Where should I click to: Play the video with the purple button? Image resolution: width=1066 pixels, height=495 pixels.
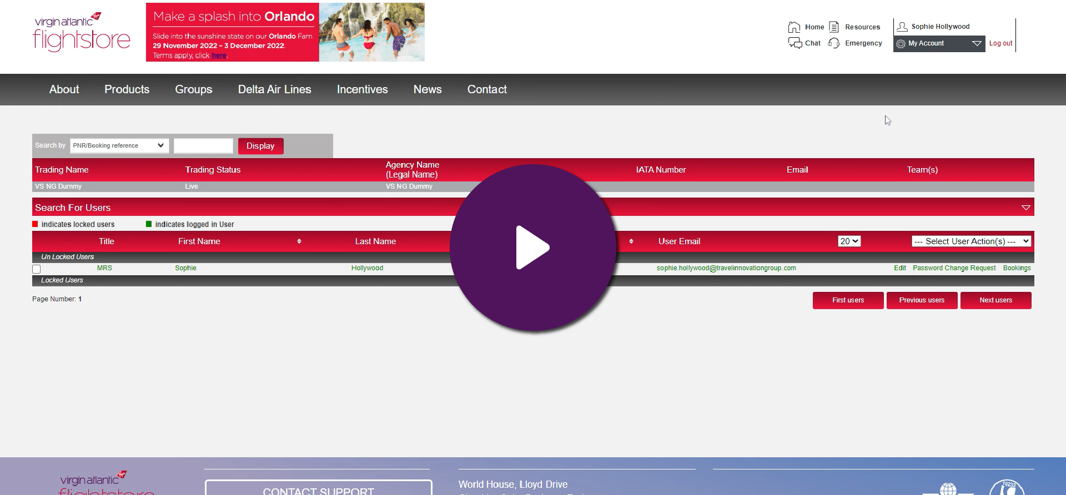coord(533,247)
